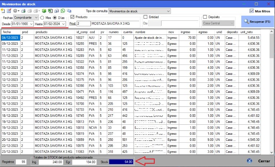The height and width of the screenshot is (167, 275).
Task: Open the Hasta date picker
Action: [63, 24]
